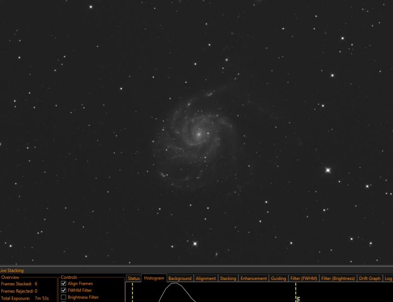Image resolution: width=393 pixels, height=302 pixels.
Task: Switch to the Background tab
Action: point(180,278)
